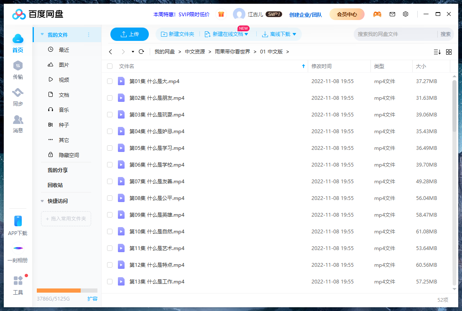The width and height of the screenshot is (462, 311).
Task: Click the 我的文件 three-dot more icon
Action: point(89,35)
